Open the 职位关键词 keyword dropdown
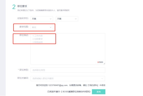The height and width of the screenshot is (96, 143). tap(68, 78)
